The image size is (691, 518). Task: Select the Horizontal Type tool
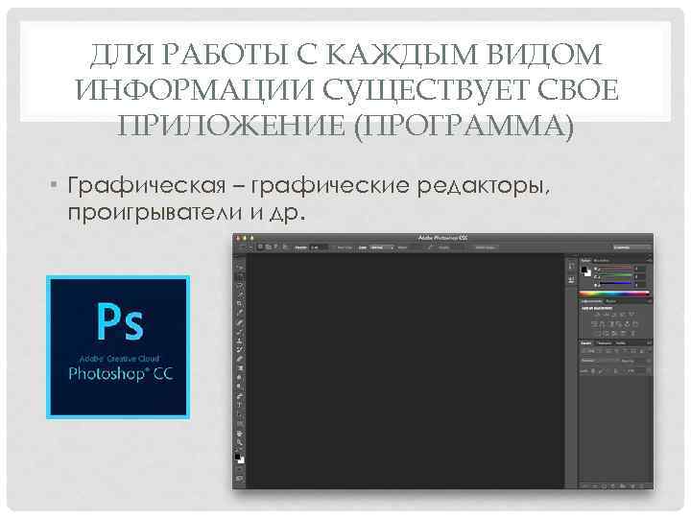coord(241,404)
